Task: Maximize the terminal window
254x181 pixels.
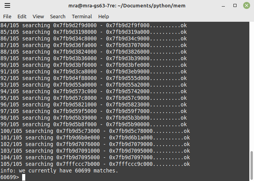Action: [x=235, y=5]
